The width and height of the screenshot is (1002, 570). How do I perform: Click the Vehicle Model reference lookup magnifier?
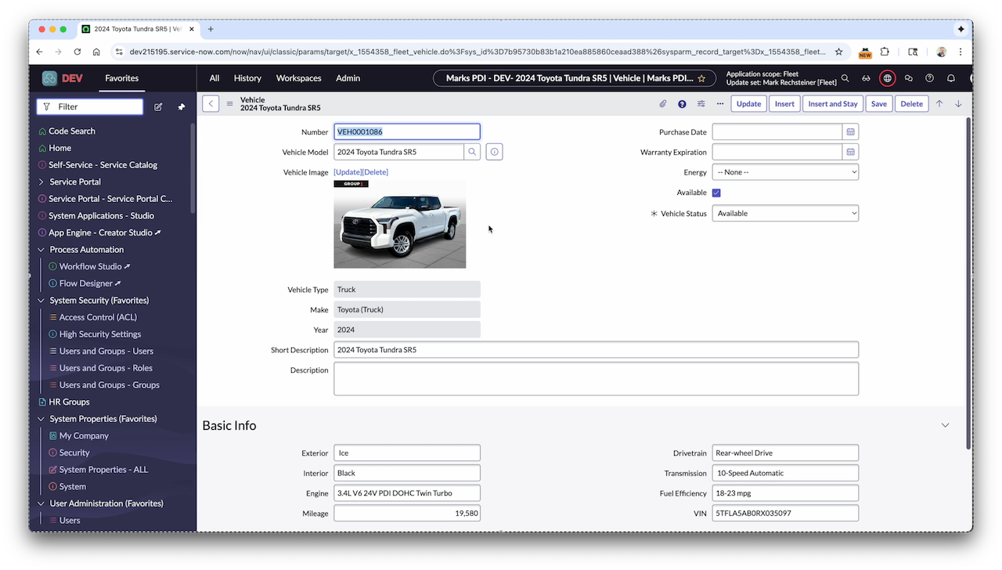coord(474,152)
